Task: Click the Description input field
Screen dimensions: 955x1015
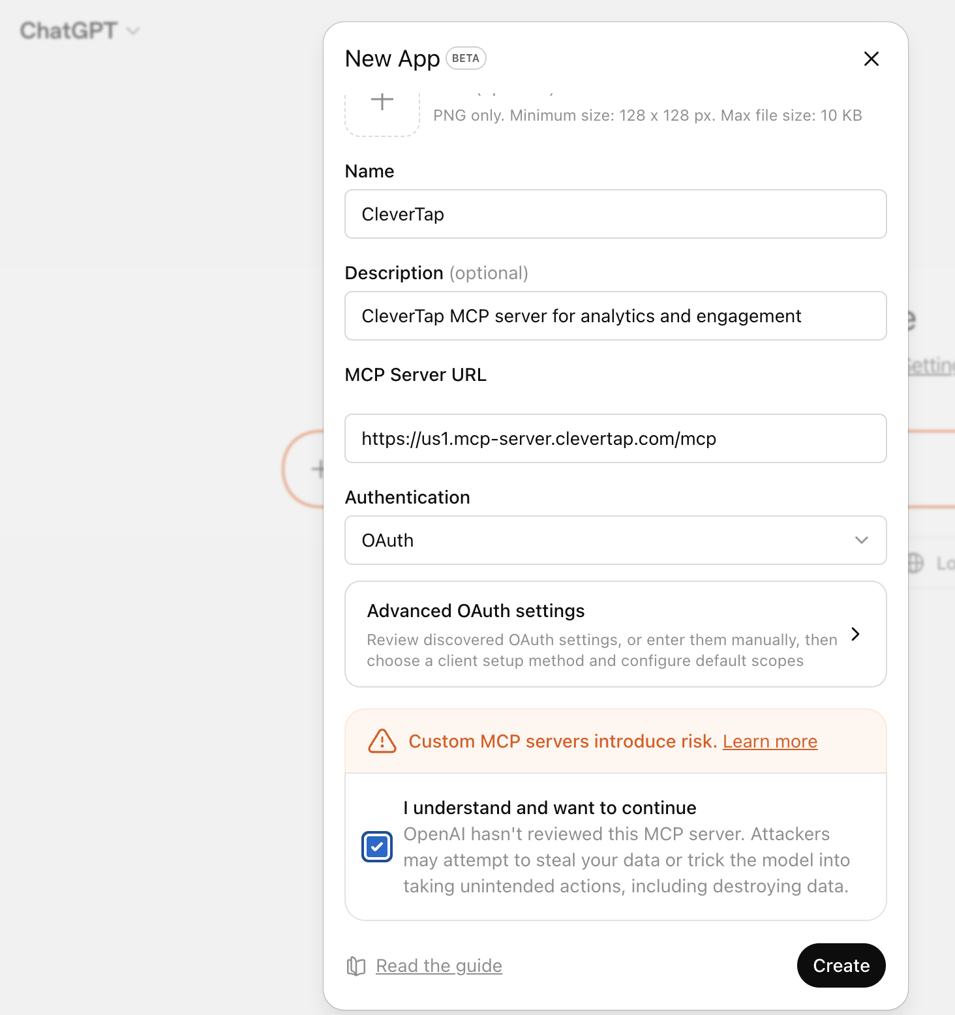Action: (x=615, y=316)
